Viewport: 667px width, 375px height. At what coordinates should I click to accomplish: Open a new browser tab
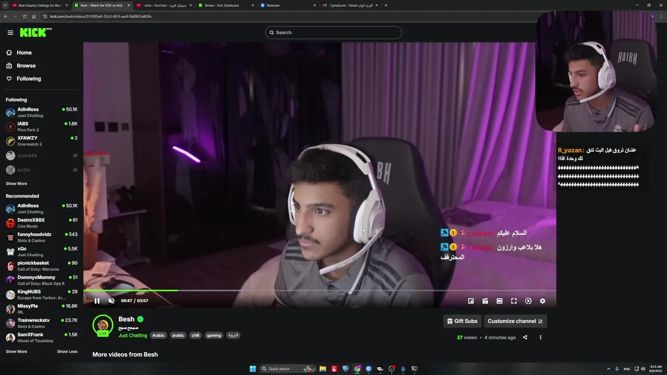coord(386,5)
